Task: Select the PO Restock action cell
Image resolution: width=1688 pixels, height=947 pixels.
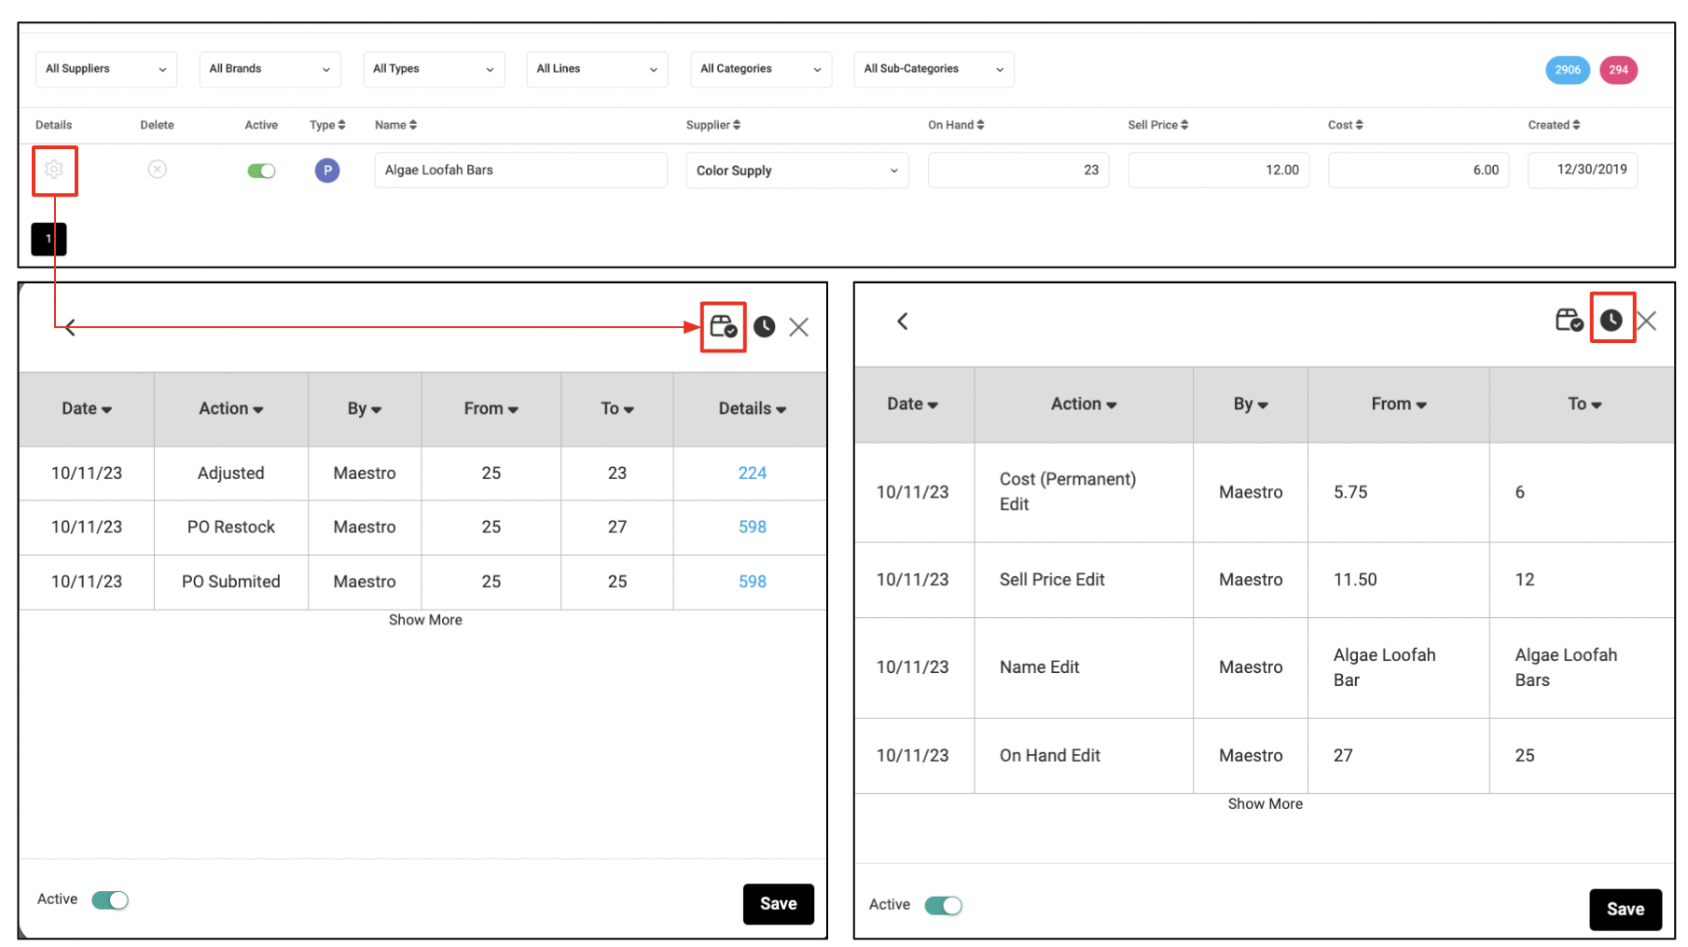Action: point(231,528)
